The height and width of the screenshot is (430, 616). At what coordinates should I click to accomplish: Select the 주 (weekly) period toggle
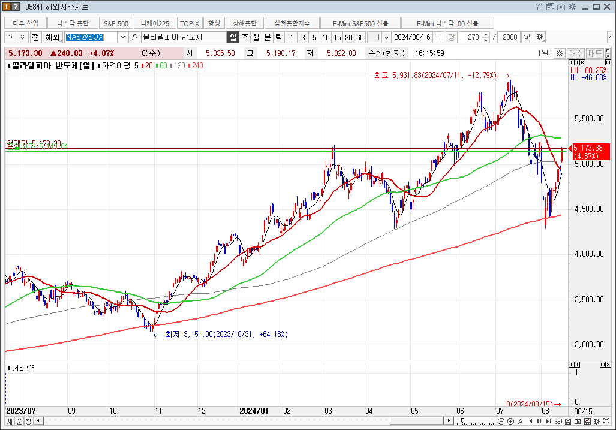pos(245,37)
